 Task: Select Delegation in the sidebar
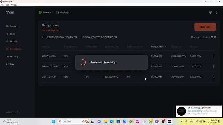13,49
